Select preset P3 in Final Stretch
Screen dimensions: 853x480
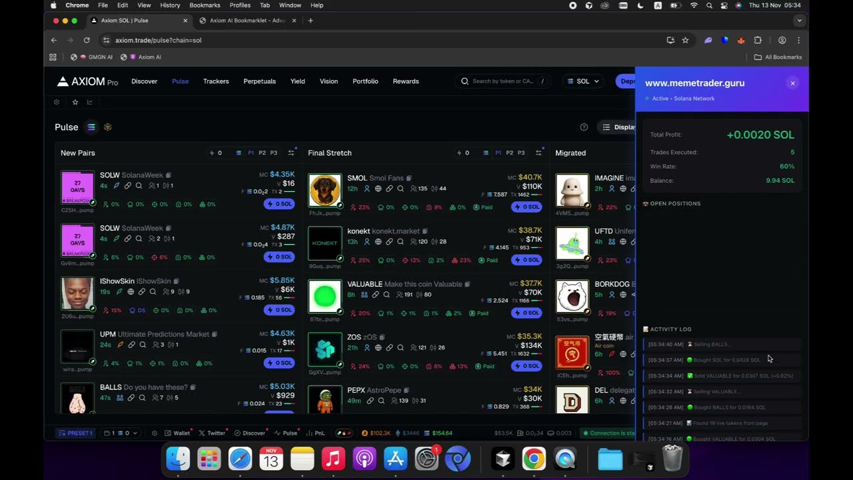(520, 153)
